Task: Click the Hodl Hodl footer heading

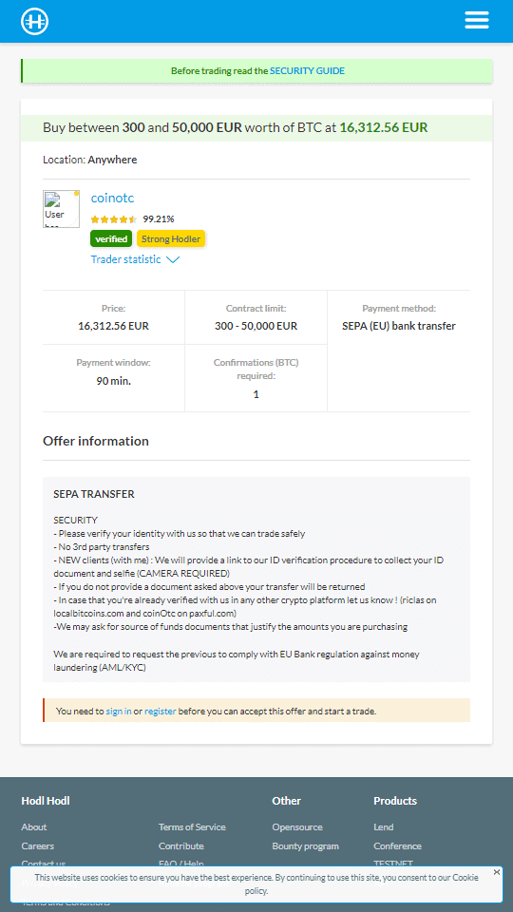Action: click(46, 801)
